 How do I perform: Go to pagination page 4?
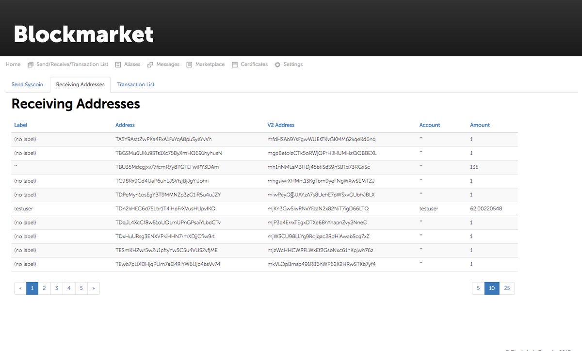(69, 288)
